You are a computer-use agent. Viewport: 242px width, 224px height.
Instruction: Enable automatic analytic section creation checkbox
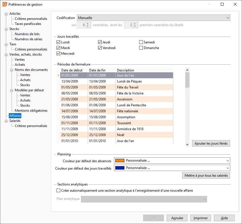pos(58,191)
